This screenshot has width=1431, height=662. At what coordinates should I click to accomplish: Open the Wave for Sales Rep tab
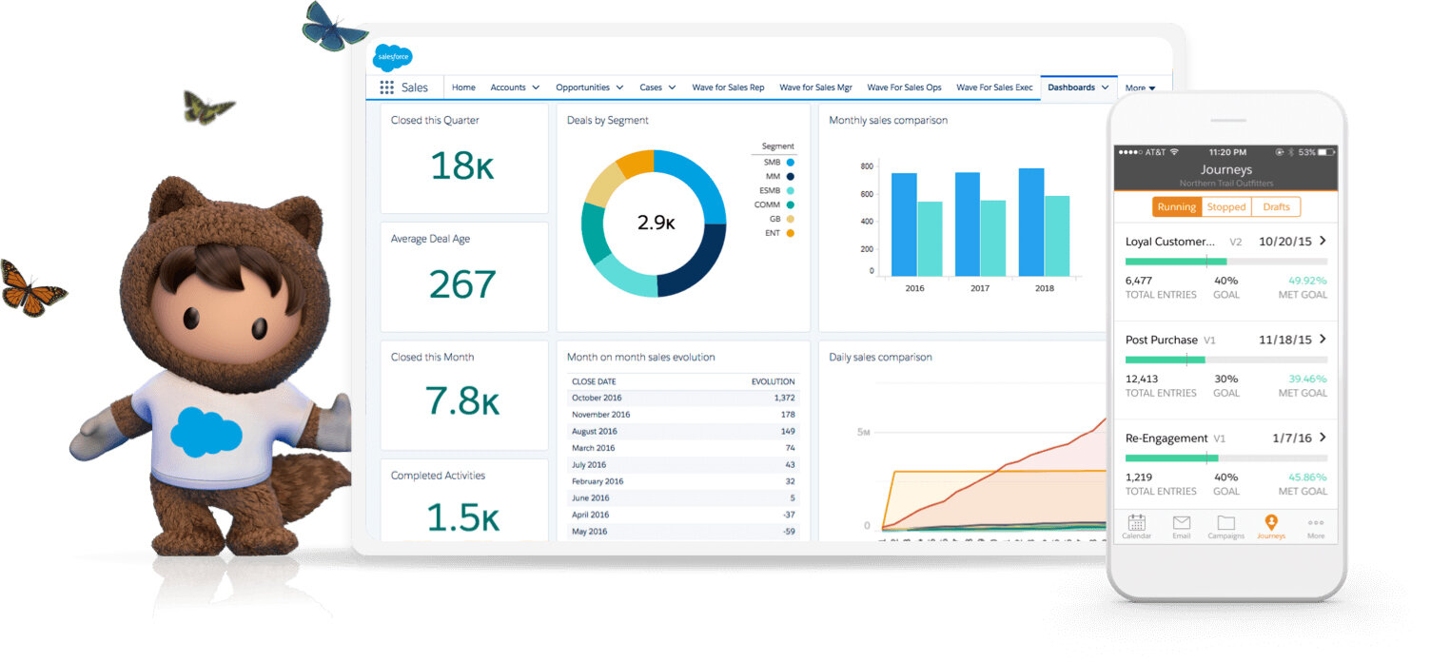728,88
